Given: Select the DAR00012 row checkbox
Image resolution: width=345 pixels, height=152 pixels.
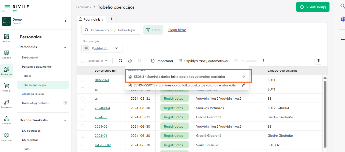Looking at the screenshot, I should [x=82, y=145].
